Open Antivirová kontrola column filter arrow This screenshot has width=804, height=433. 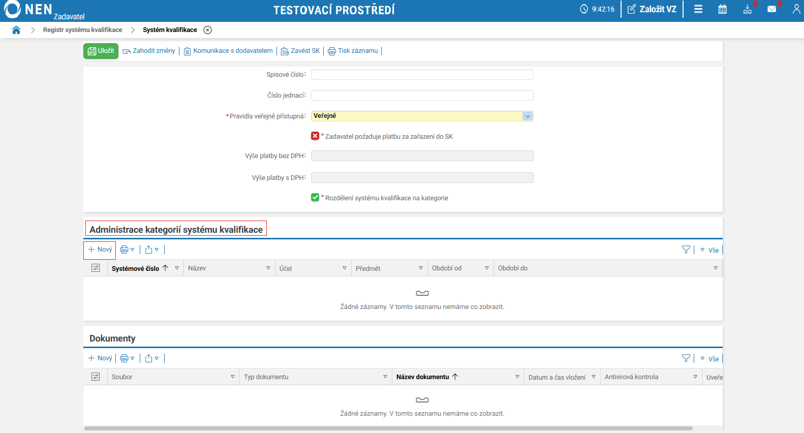tap(695, 377)
